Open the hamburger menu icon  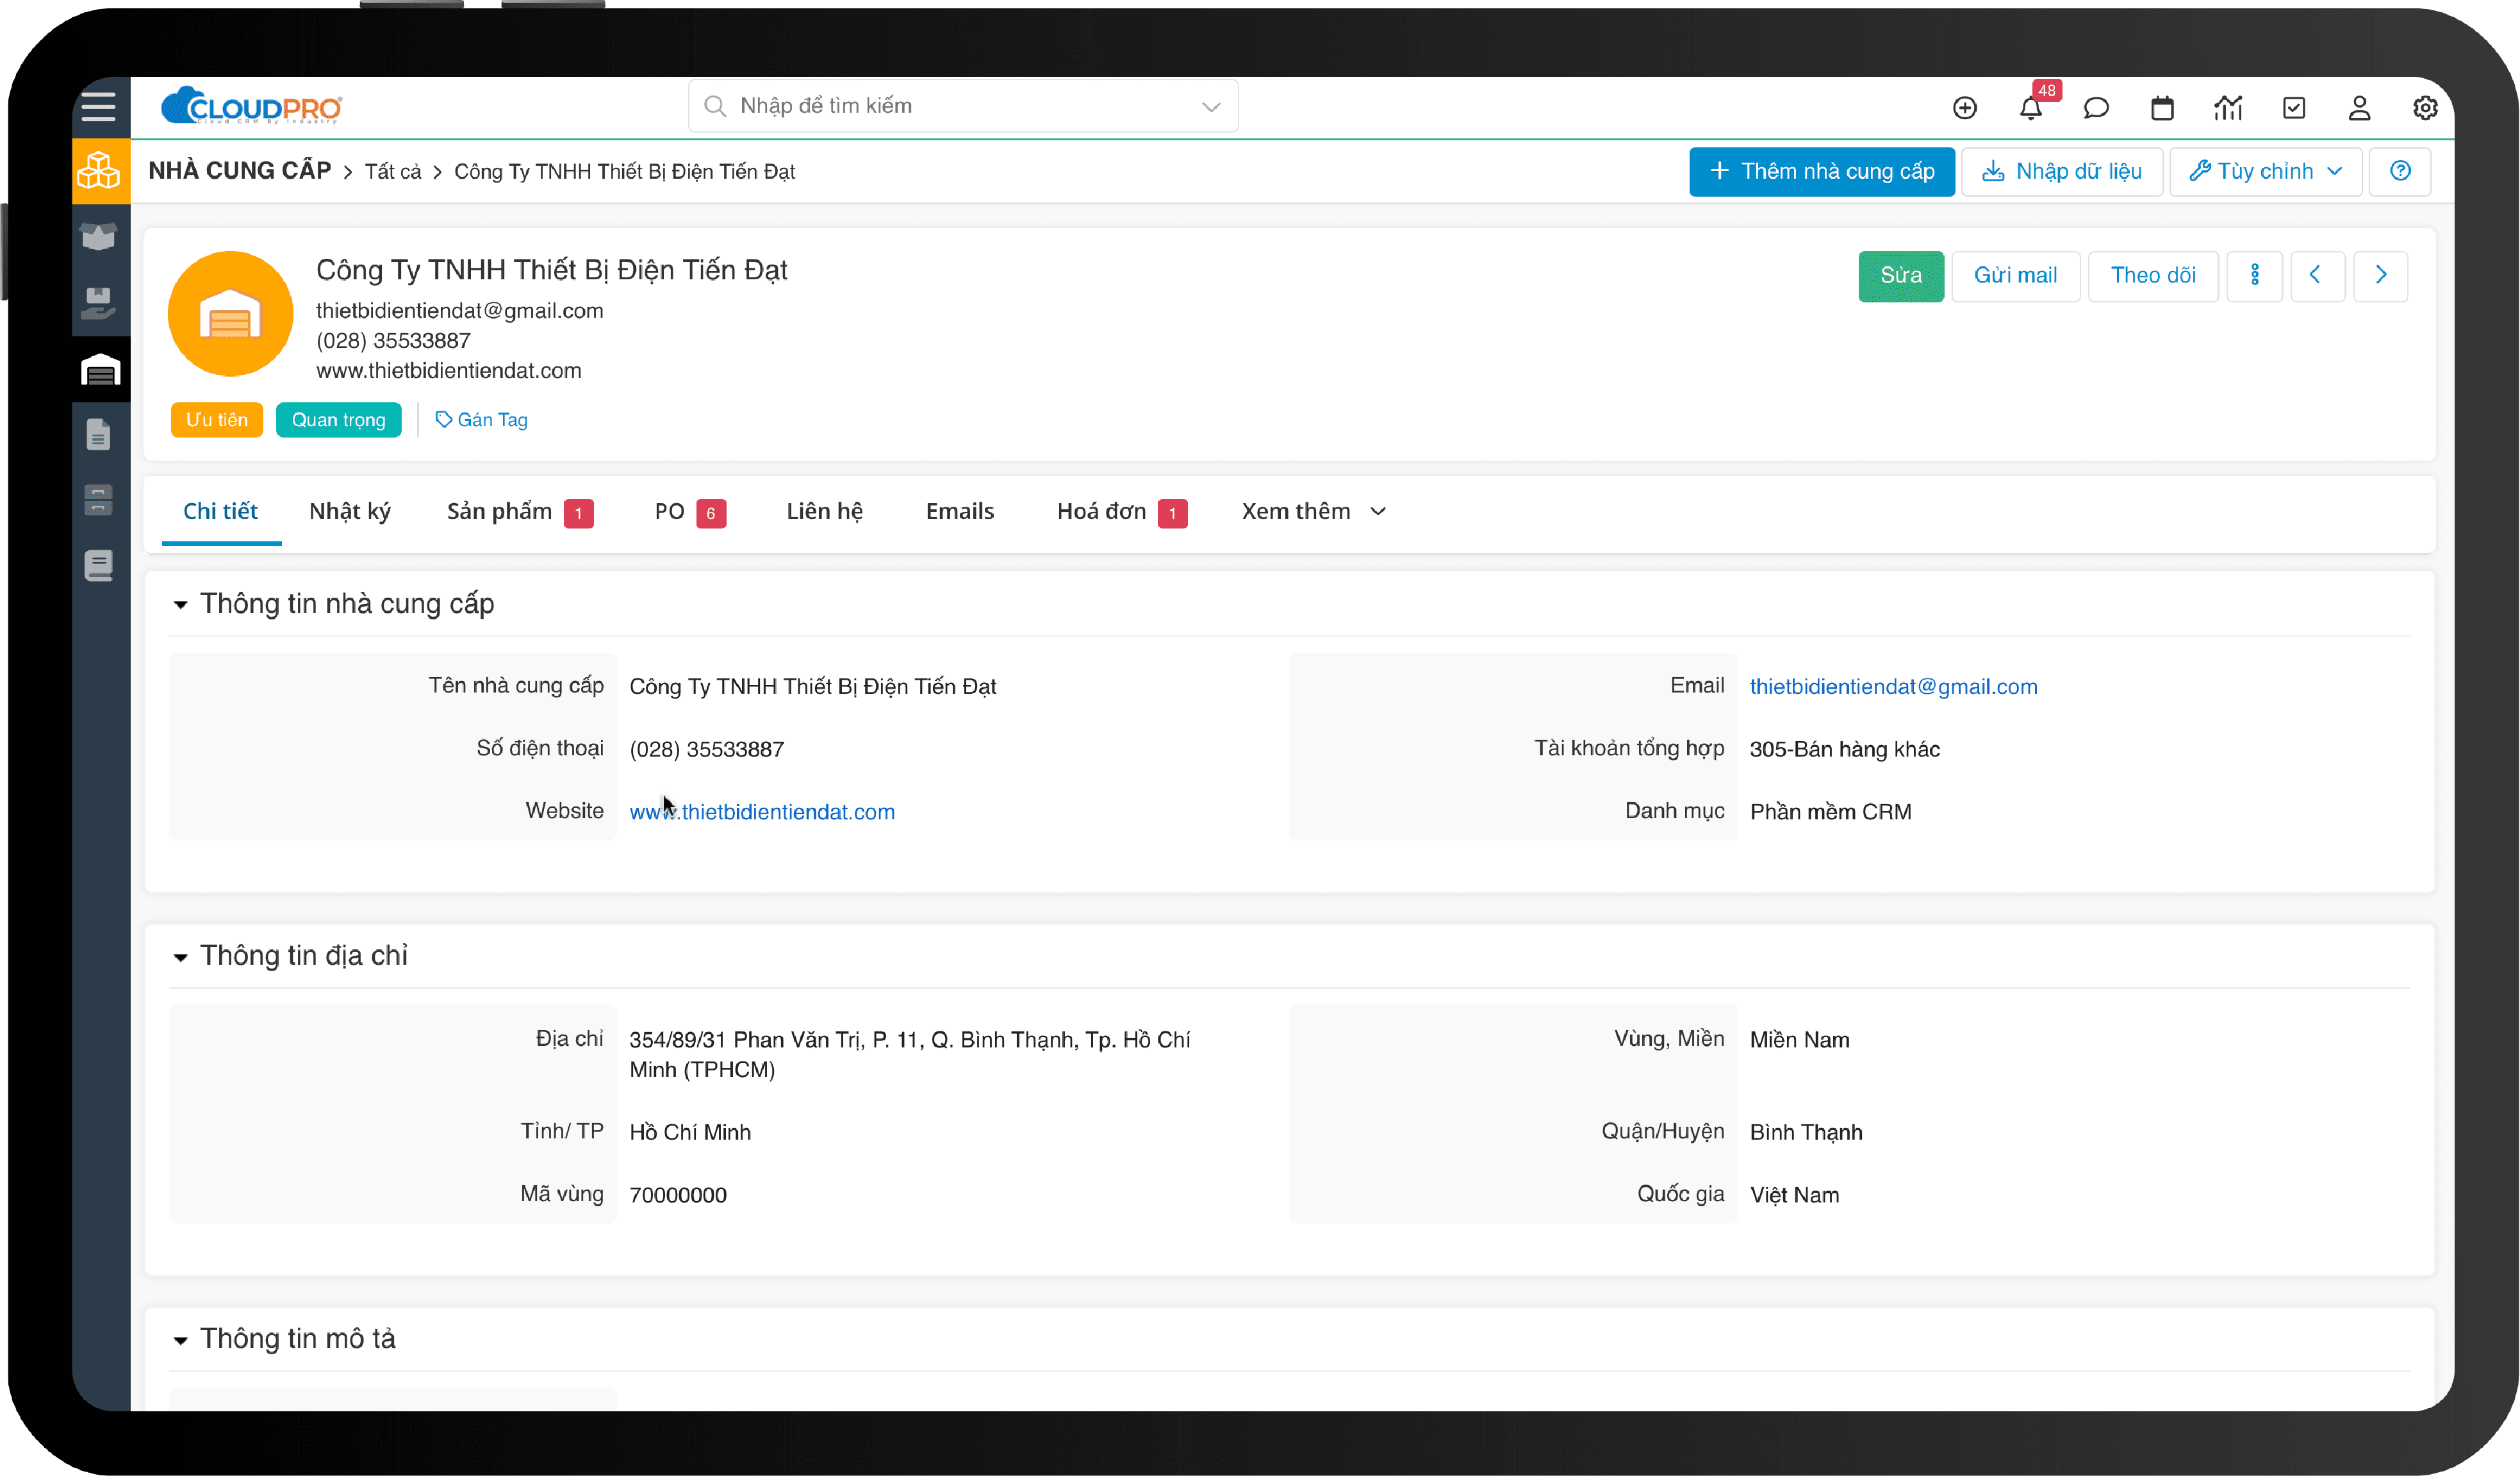click(x=98, y=106)
